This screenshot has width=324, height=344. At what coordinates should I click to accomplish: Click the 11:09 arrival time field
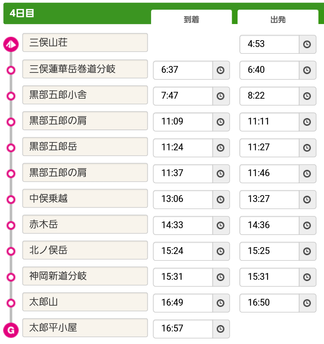click(x=183, y=122)
